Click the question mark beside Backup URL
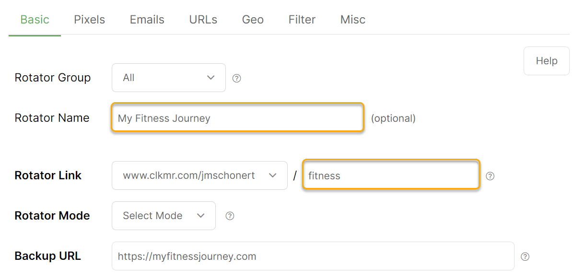Viewport: 574px width, 279px height. coord(525,256)
